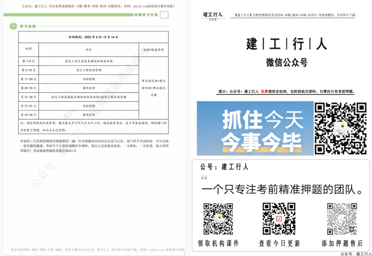
Task: Select the 第 31-36 天 cell
Action: (29, 97)
